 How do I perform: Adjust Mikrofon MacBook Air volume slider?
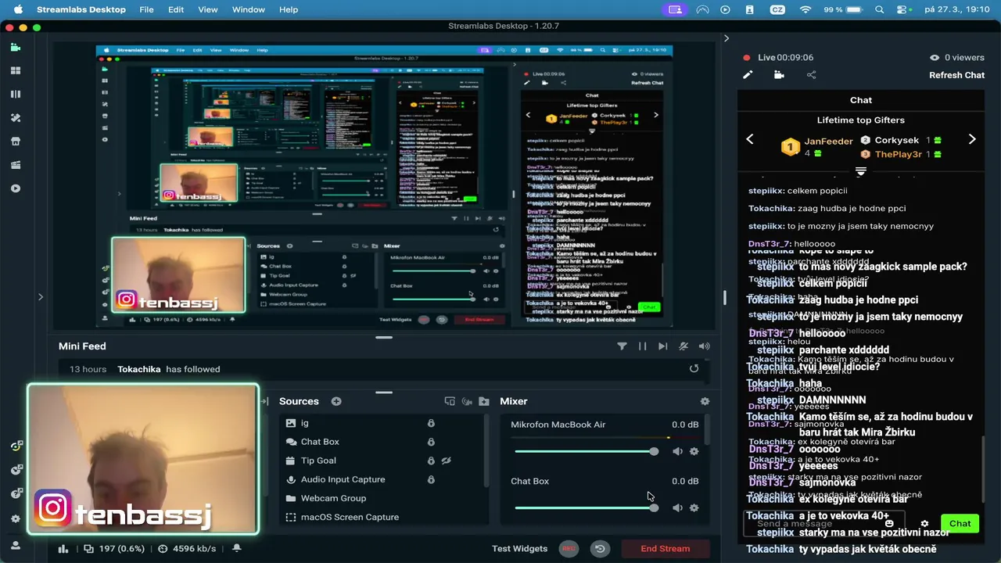click(587, 451)
